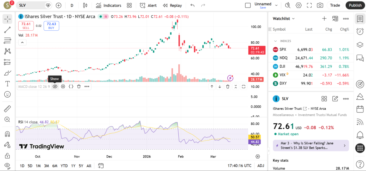The width and height of the screenshot is (366, 171).
Task: Toggle ADJ adjusted price data
Action: pyautogui.click(x=261, y=166)
